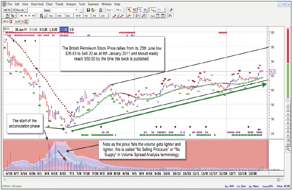The image size is (292, 190).
Task: Open the Fib dropdown
Action: pos(119,10)
